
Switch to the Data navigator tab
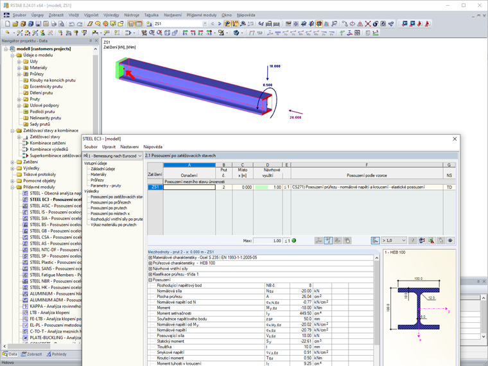(x=10, y=354)
